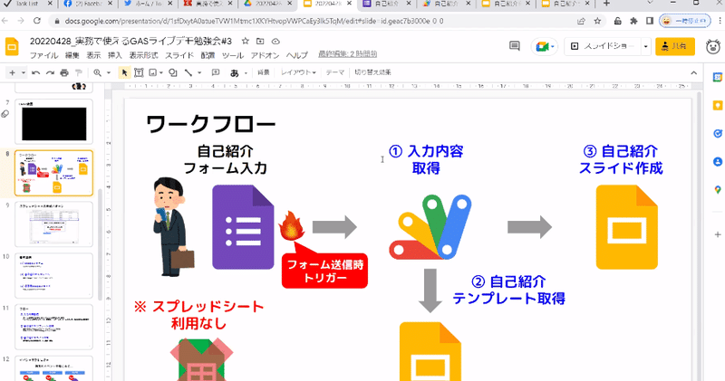Open the ヘルプ menu
The height and width of the screenshot is (381, 725).
(297, 55)
